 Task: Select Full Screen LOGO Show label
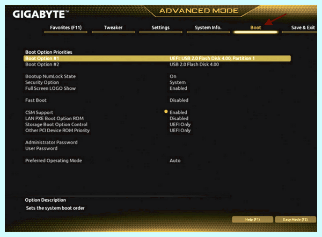[50, 88]
